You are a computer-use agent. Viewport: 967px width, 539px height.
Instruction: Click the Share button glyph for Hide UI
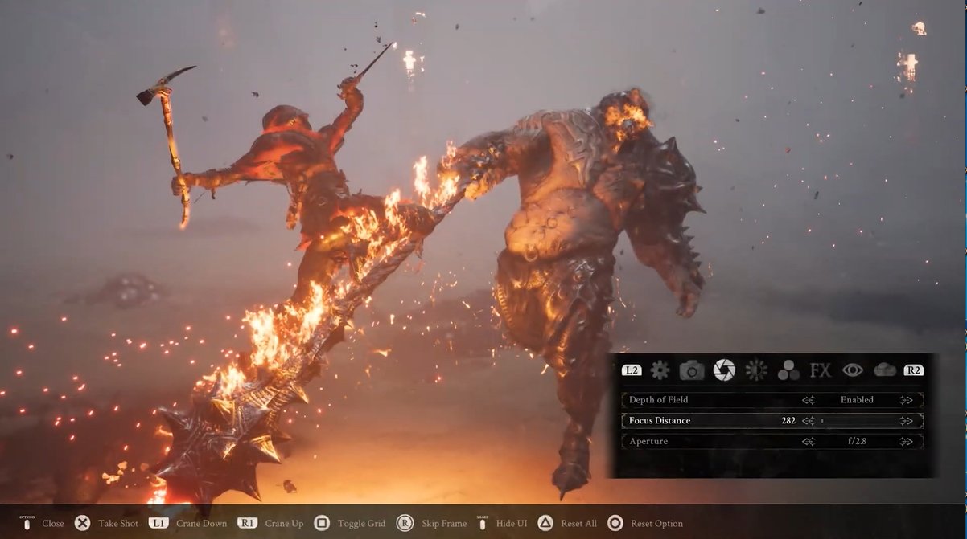click(483, 523)
